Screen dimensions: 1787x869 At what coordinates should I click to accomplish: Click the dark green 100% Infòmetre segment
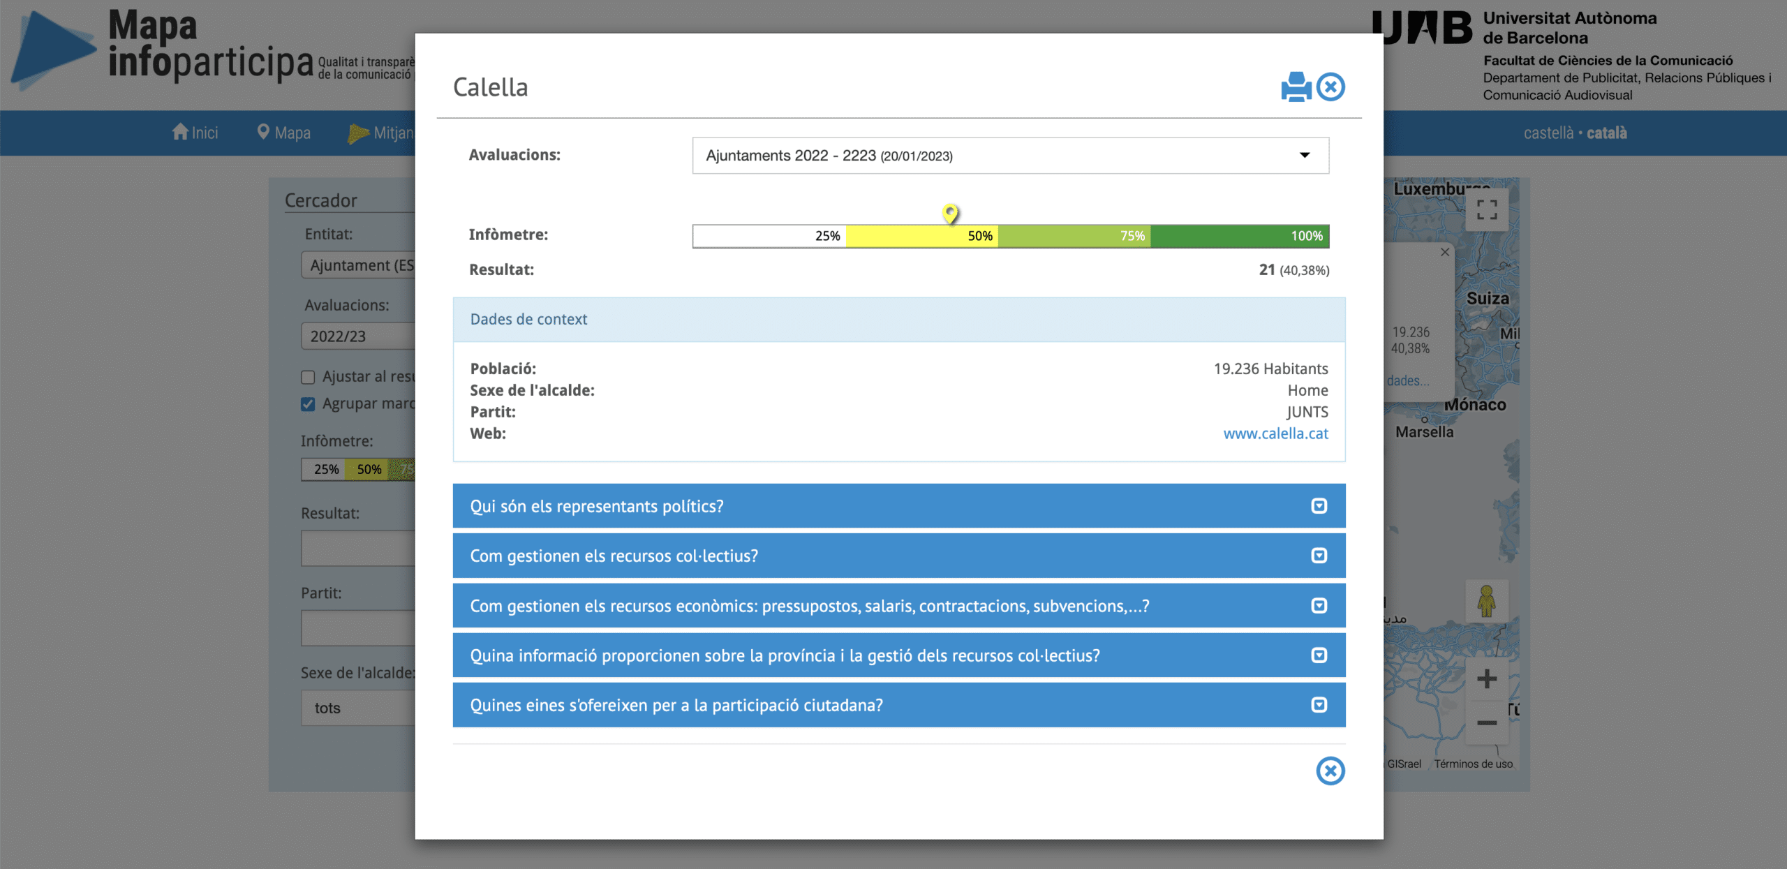[1240, 236]
